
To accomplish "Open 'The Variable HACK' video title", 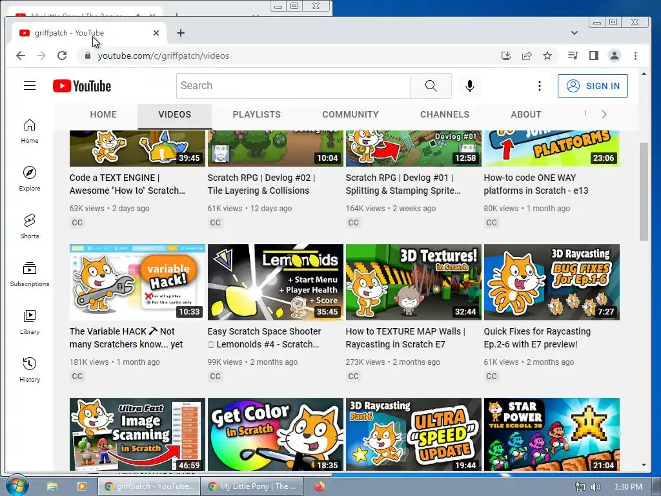I will coord(126,337).
